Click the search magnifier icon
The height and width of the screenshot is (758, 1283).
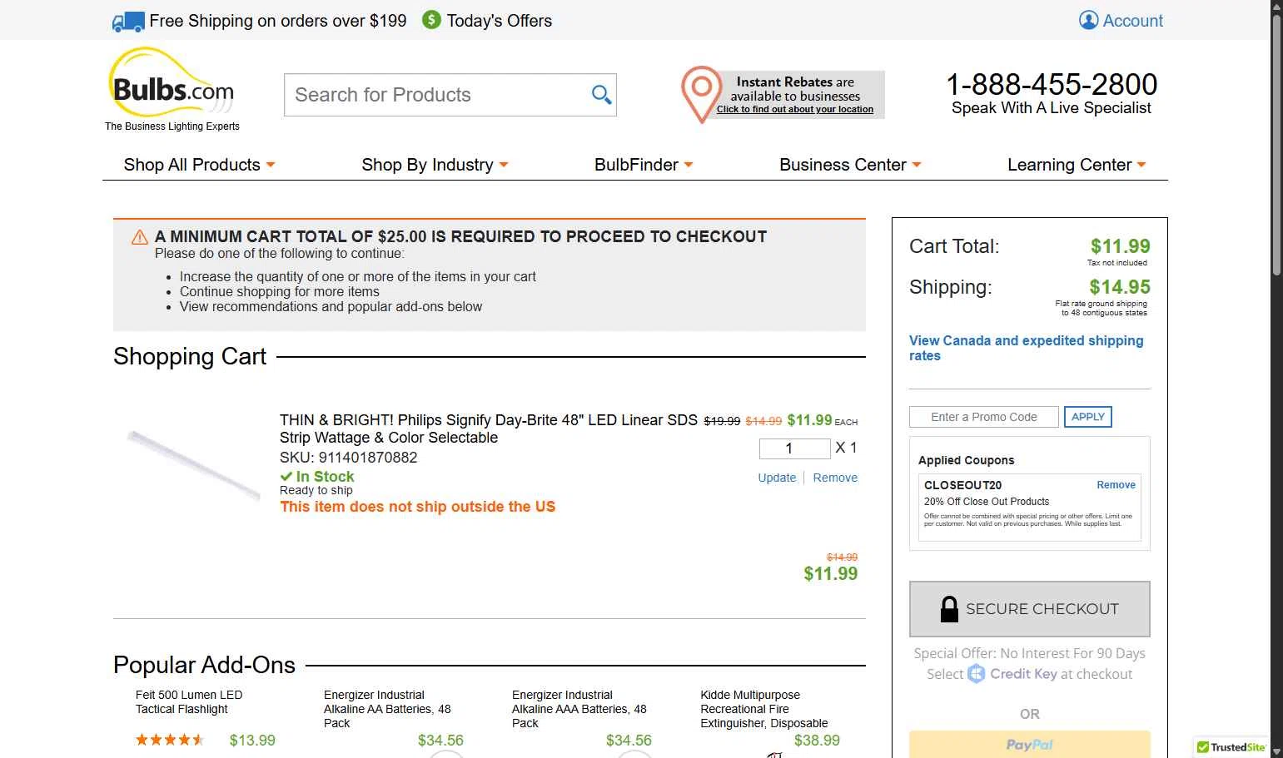(601, 95)
